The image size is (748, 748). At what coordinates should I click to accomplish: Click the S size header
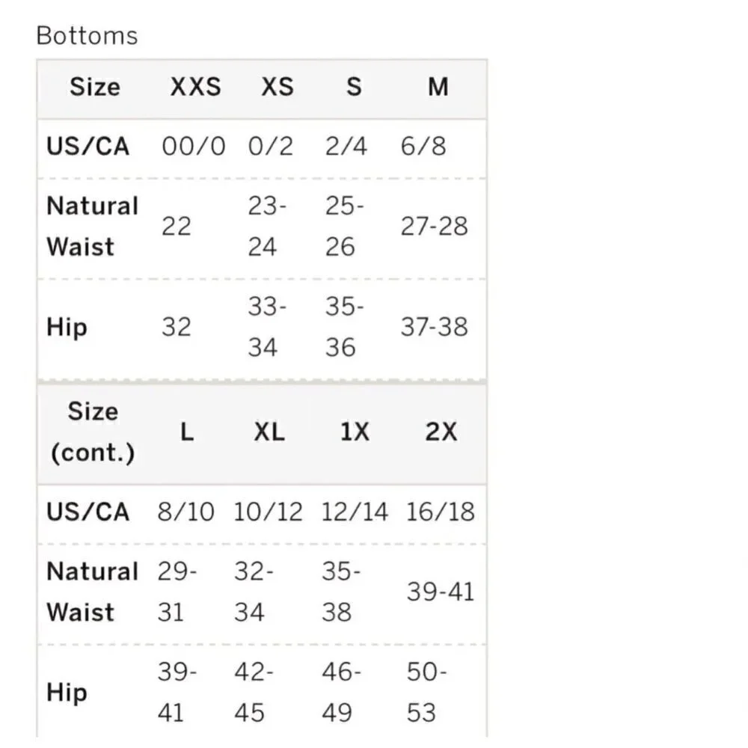[x=354, y=87]
